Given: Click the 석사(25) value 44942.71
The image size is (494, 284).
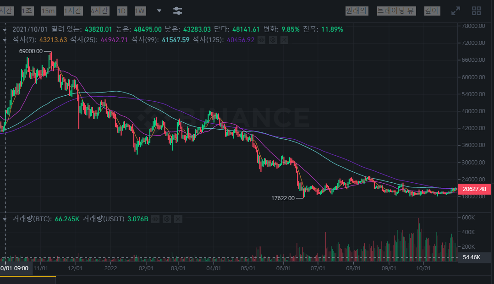Looking at the screenshot, I should point(114,40).
